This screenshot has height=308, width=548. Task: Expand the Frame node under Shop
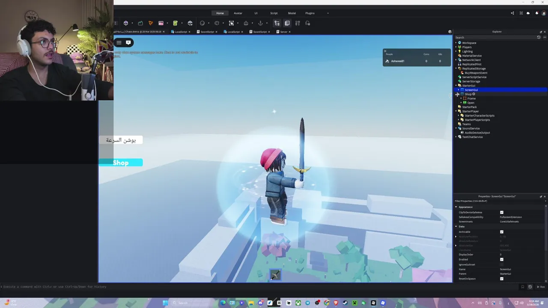pos(461,98)
